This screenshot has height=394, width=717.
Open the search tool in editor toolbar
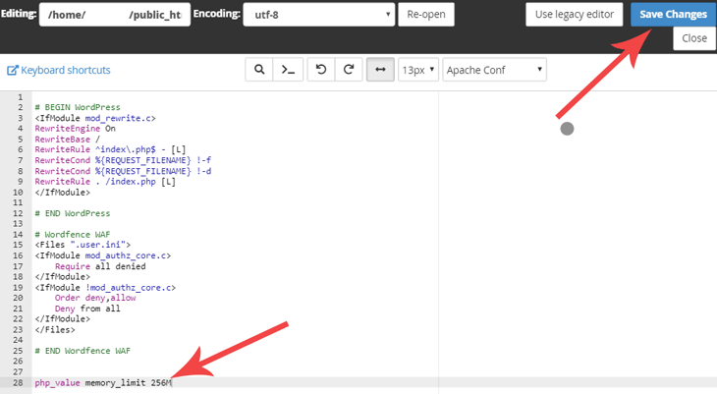259,70
